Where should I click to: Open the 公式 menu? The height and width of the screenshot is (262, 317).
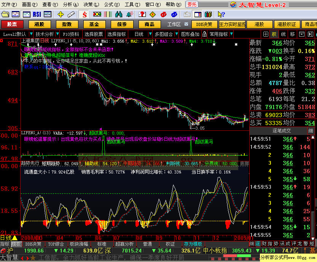[112, 5]
